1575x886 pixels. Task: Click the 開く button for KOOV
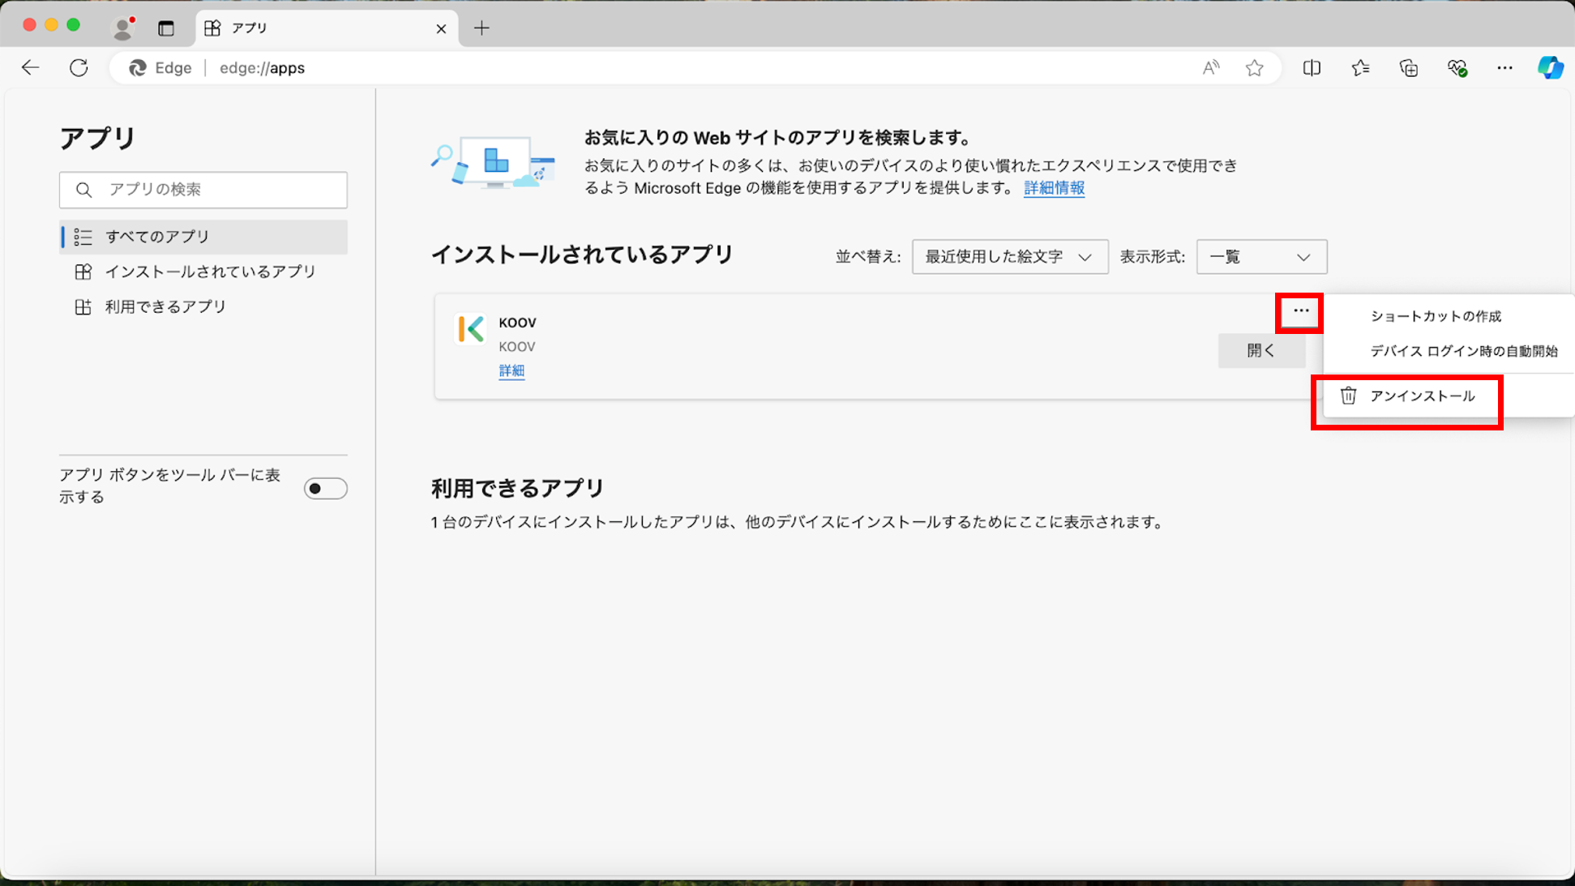tap(1261, 350)
